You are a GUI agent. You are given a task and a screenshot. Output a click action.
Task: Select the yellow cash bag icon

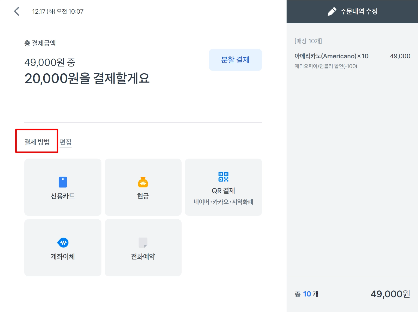tap(143, 182)
